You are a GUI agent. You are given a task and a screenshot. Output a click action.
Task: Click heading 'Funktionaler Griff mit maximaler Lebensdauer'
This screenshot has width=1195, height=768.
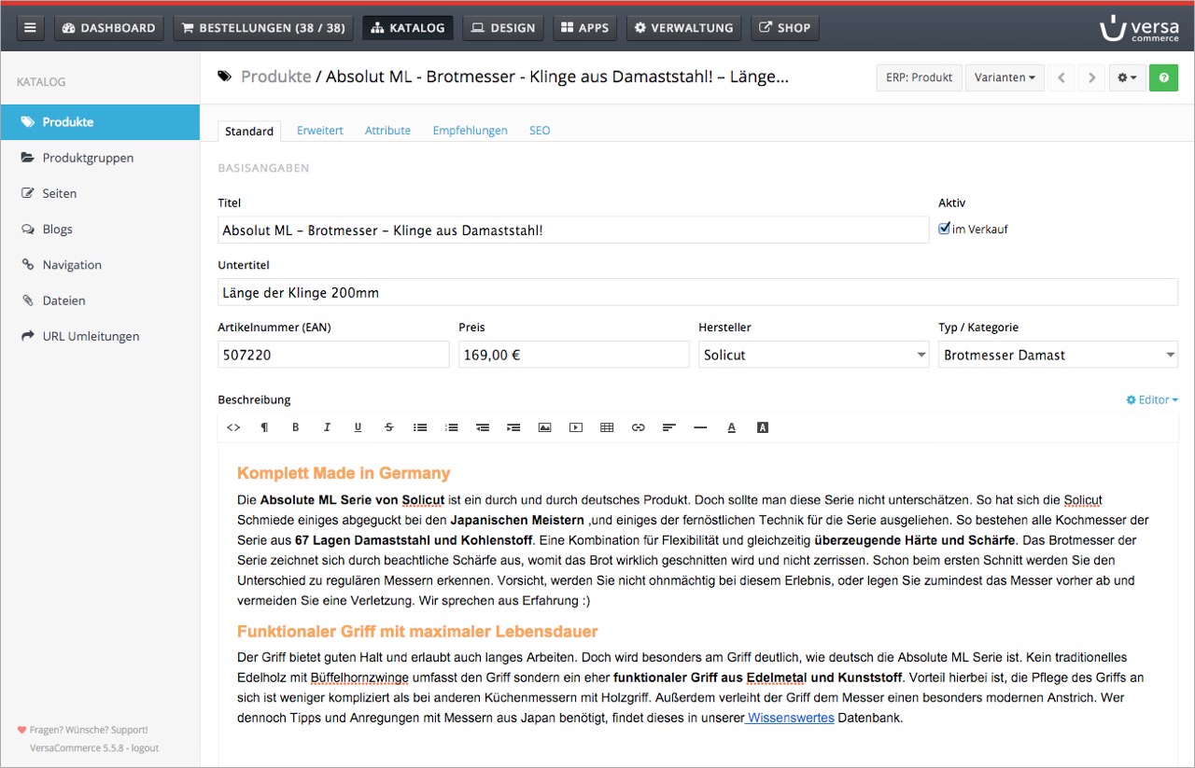click(x=417, y=632)
